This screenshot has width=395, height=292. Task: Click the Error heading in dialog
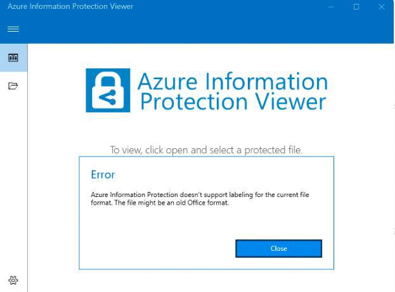click(103, 175)
